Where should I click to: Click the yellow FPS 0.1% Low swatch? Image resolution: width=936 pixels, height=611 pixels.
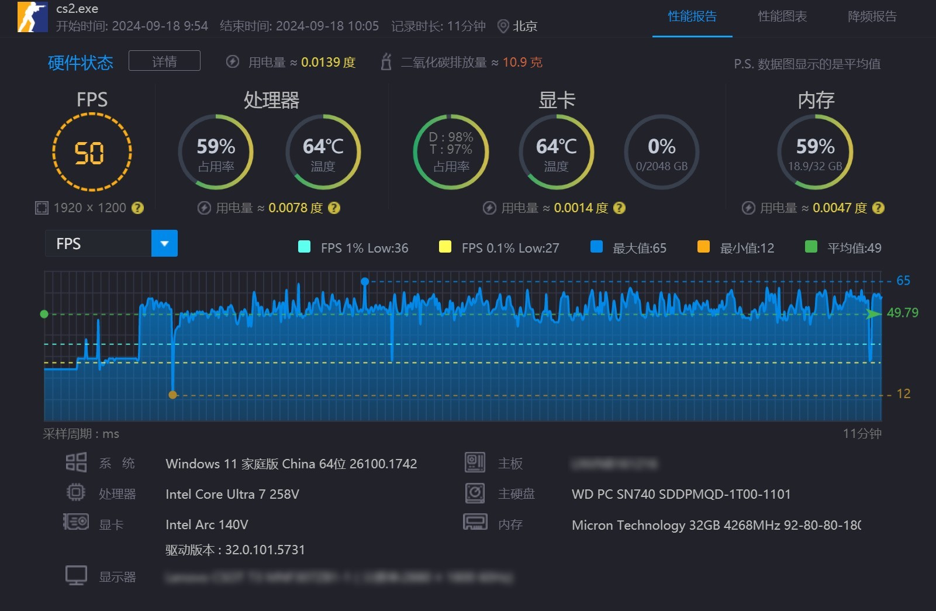tap(445, 247)
